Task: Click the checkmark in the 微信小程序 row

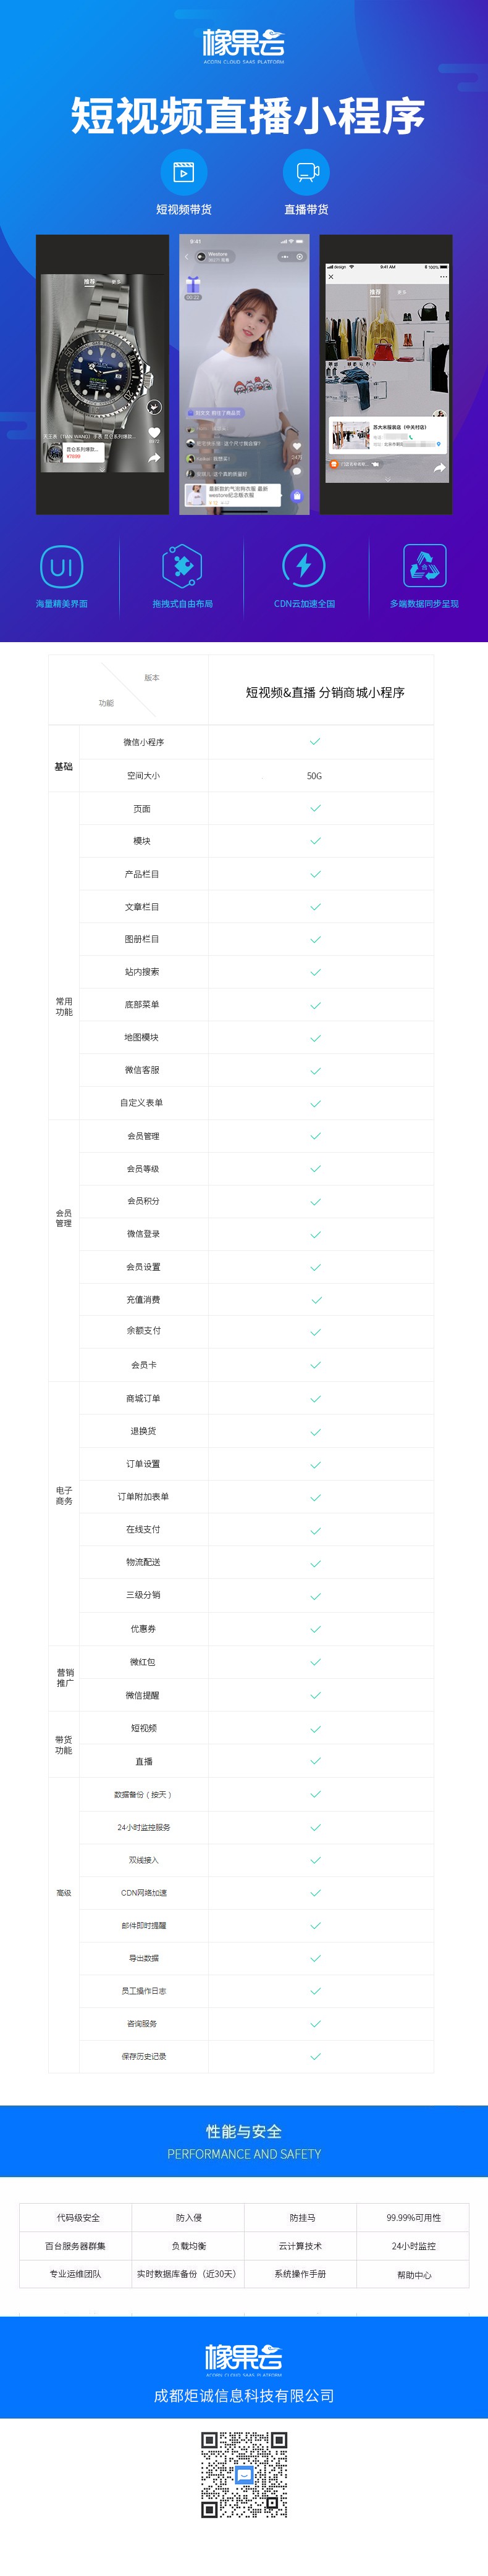Action: [315, 741]
